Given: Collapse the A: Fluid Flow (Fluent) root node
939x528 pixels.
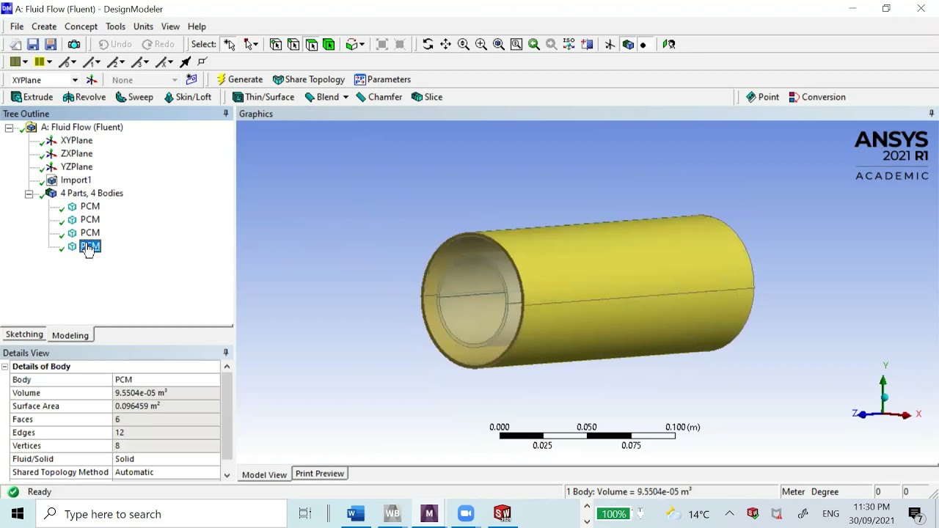Looking at the screenshot, I should tap(9, 128).
